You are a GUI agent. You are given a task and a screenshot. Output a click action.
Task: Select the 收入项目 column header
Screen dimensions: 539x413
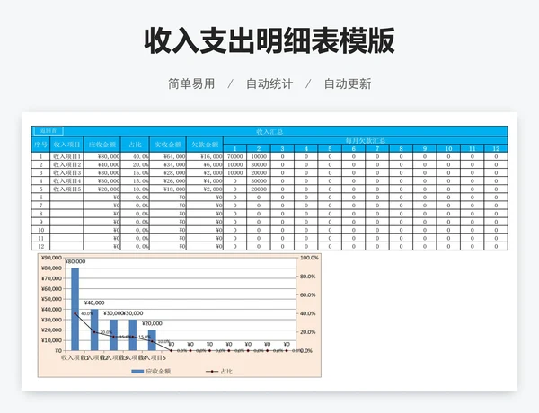pyautogui.click(x=66, y=145)
